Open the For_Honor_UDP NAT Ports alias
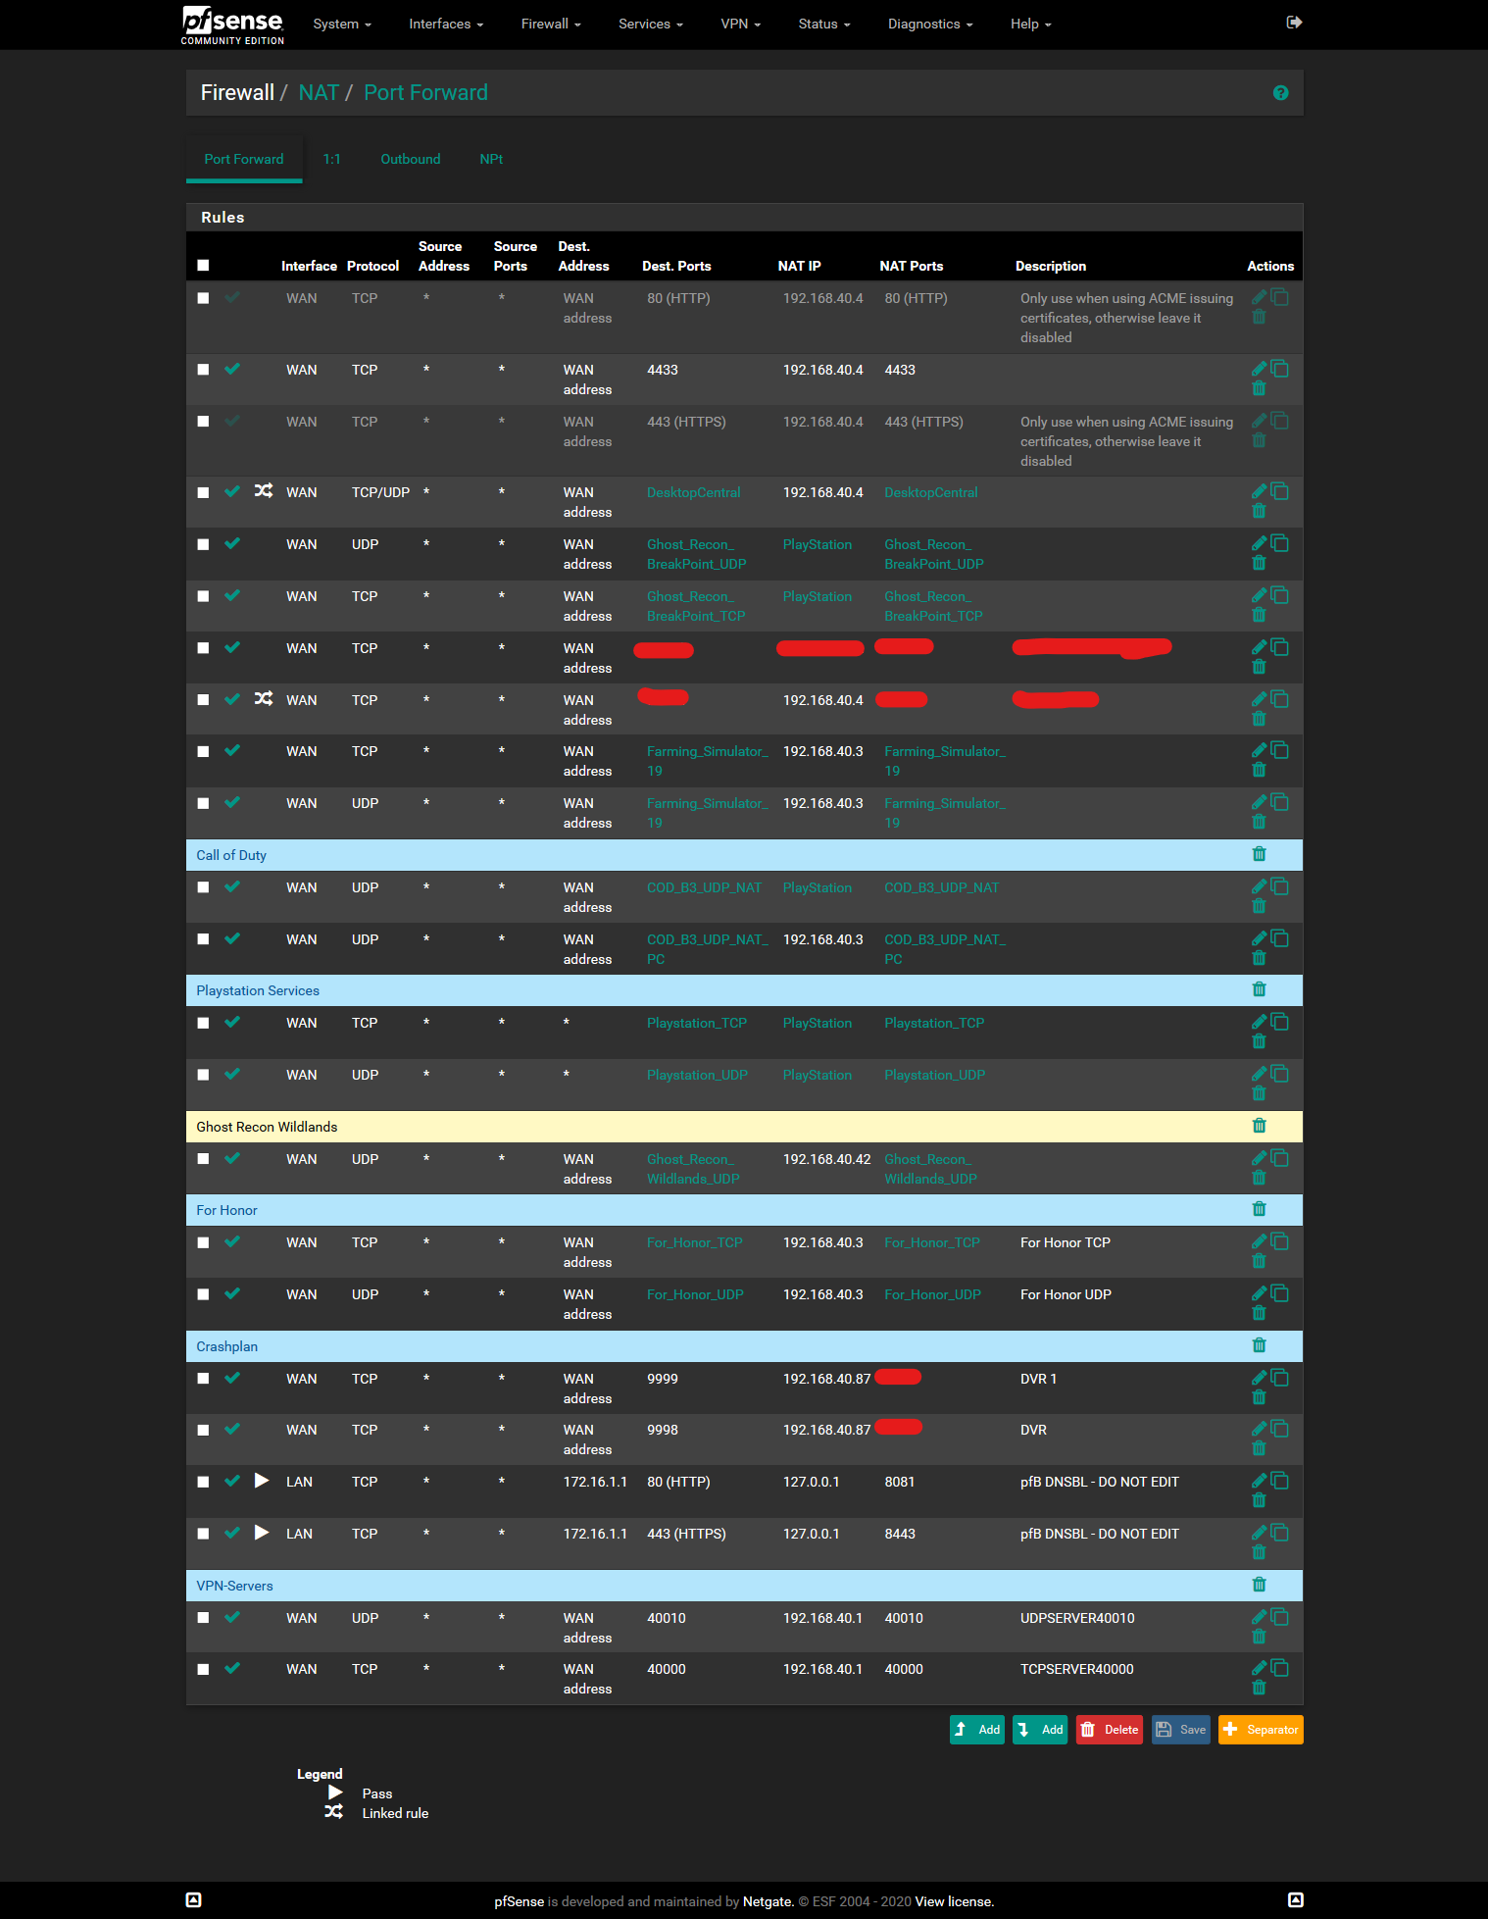 [932, 1294]
